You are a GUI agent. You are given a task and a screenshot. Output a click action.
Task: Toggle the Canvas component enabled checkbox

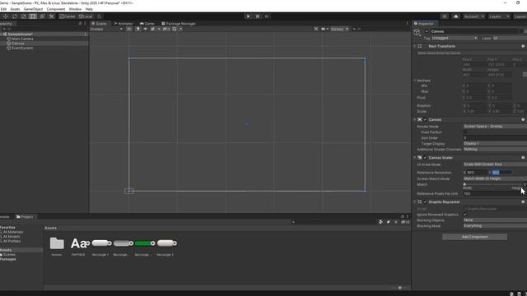pyautogui.click(x=426, y=119)
